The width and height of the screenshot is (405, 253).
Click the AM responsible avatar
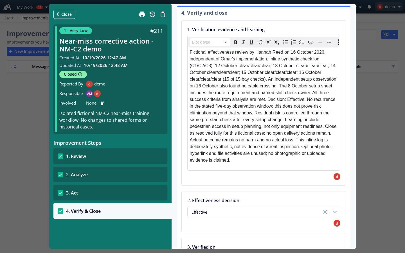coord(89,94)
